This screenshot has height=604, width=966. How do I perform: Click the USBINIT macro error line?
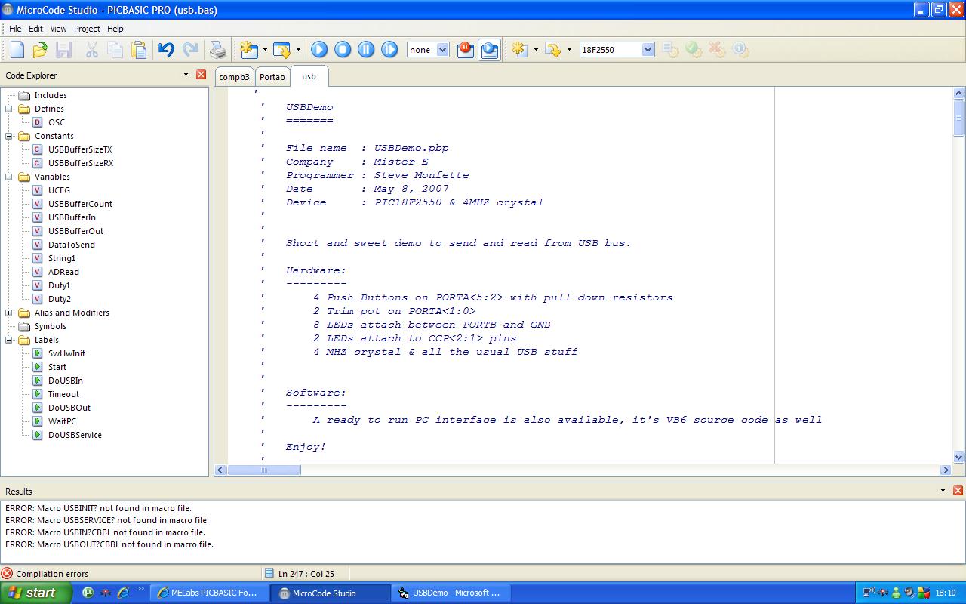(98, 508)
